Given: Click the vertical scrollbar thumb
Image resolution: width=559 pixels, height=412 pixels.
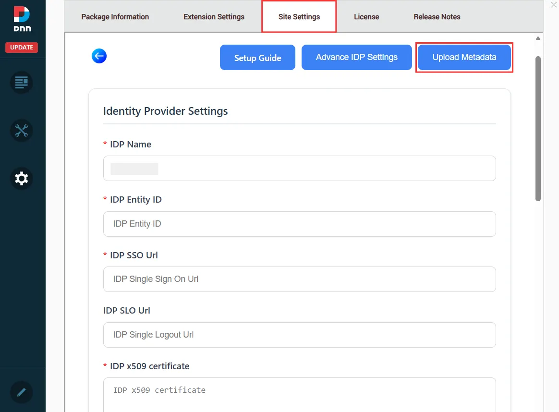Looking at the screenshot, I should pos(538,129).
